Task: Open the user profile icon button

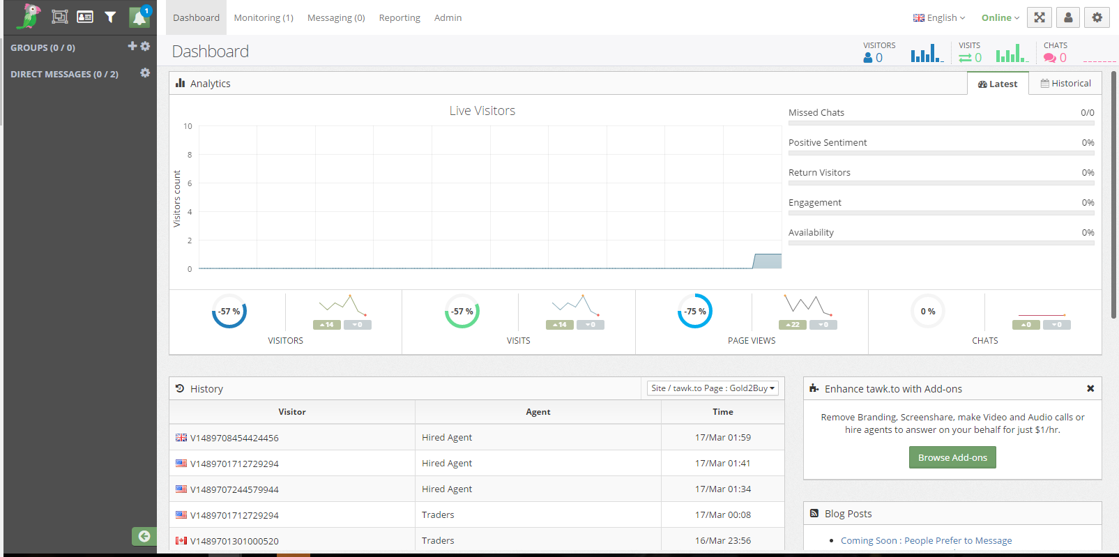Action: pos(1068,17)
